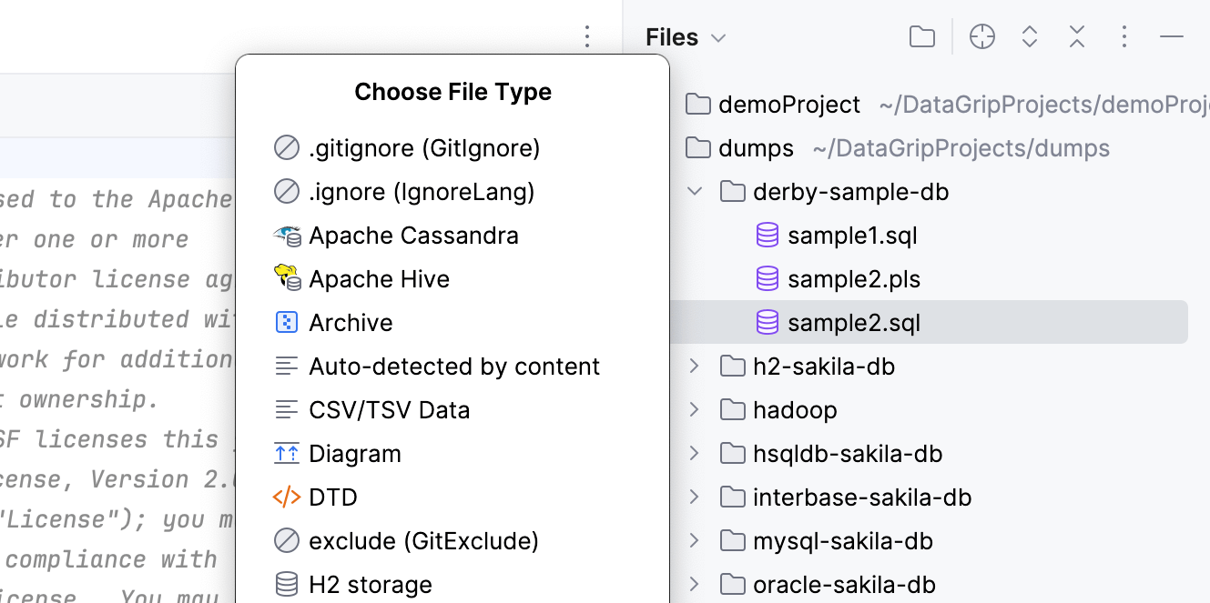Viewport: 1210px width, 603px height.
Task: Open the Files panel options menu
Action: click(x=1124, y=36)
